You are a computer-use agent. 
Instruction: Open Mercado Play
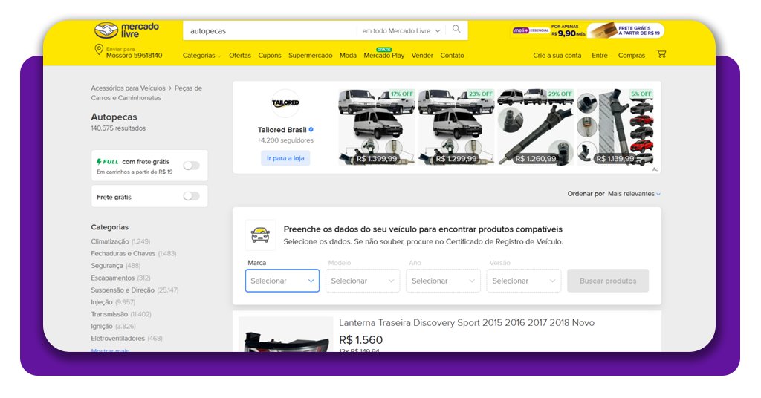pos(384,56)
